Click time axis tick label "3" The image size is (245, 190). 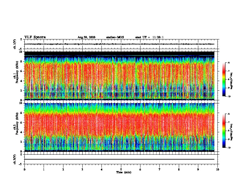(82, 170)
